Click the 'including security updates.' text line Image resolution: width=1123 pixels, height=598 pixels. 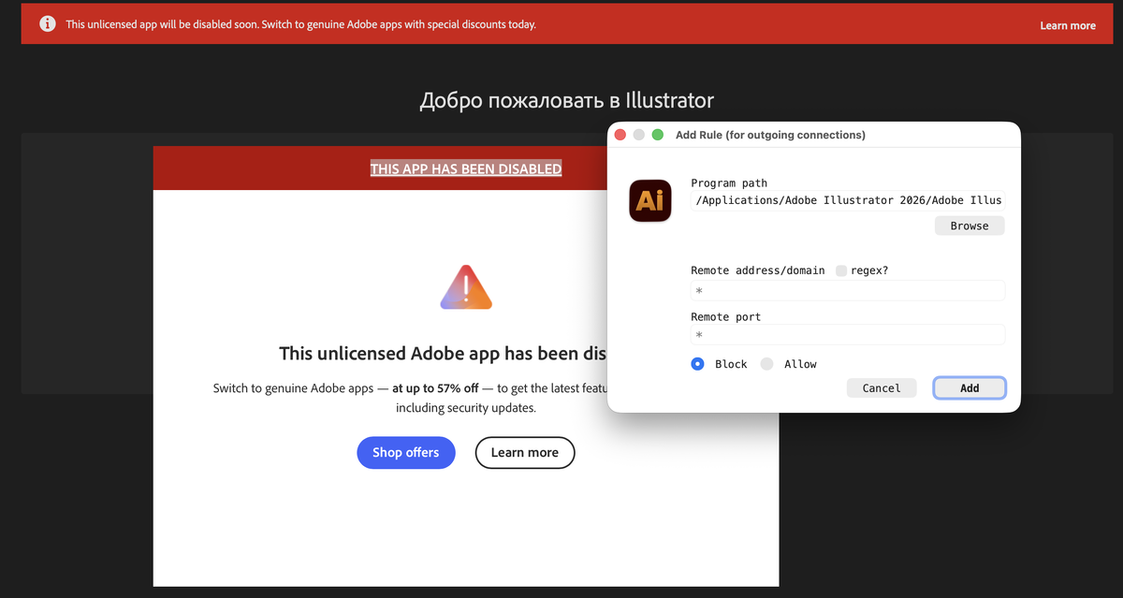coord(466,408)
